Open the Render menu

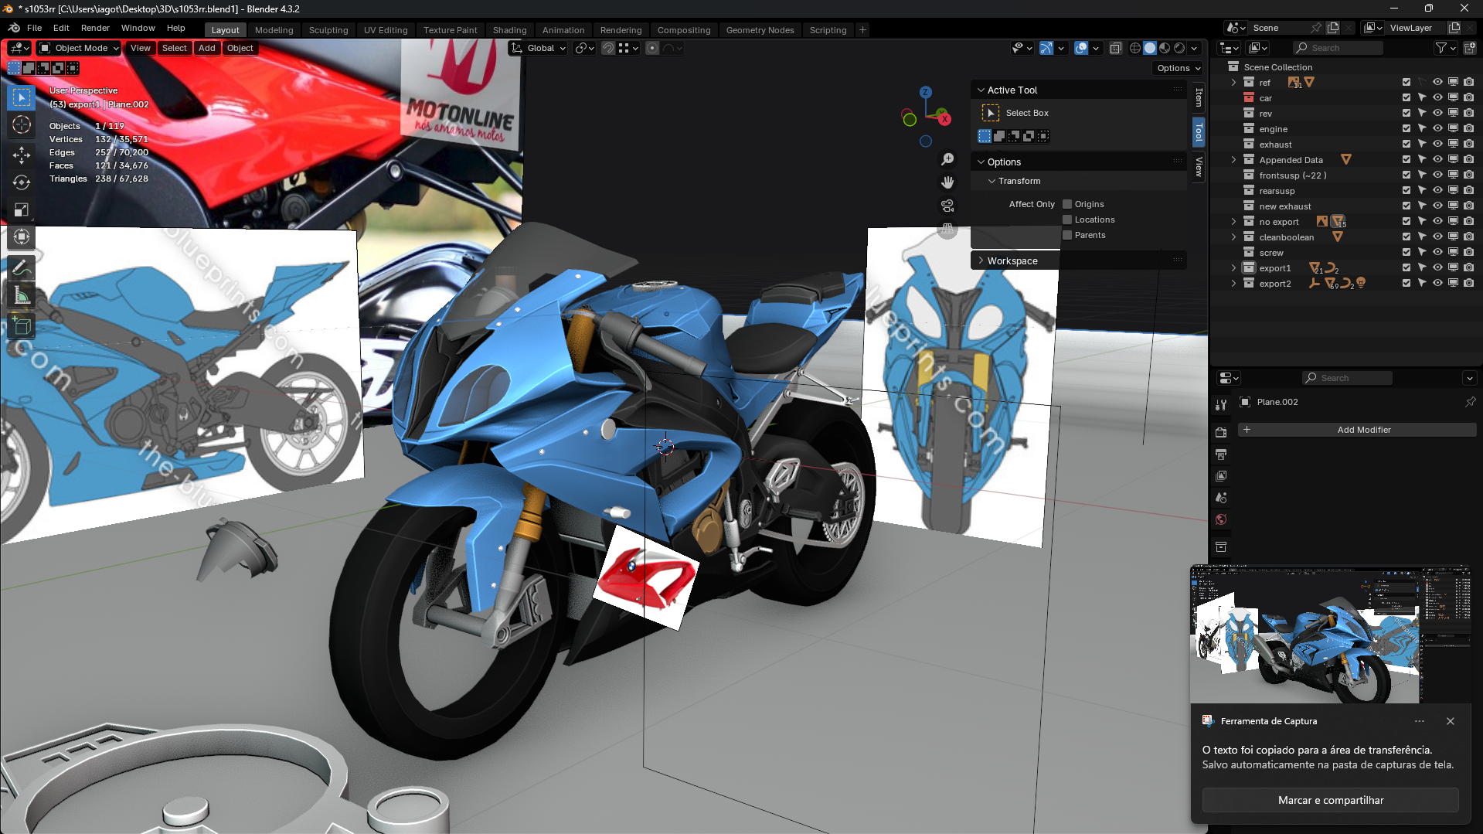[x=95, y=28]
